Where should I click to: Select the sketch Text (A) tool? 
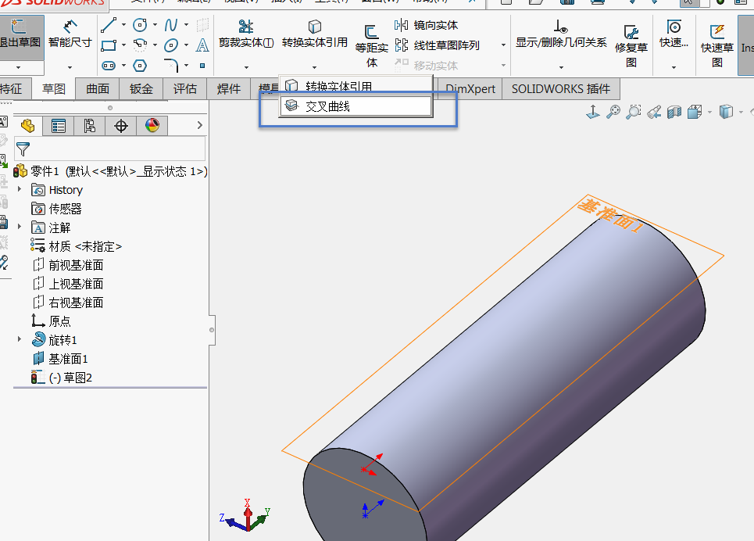click(x=202, y=45)
